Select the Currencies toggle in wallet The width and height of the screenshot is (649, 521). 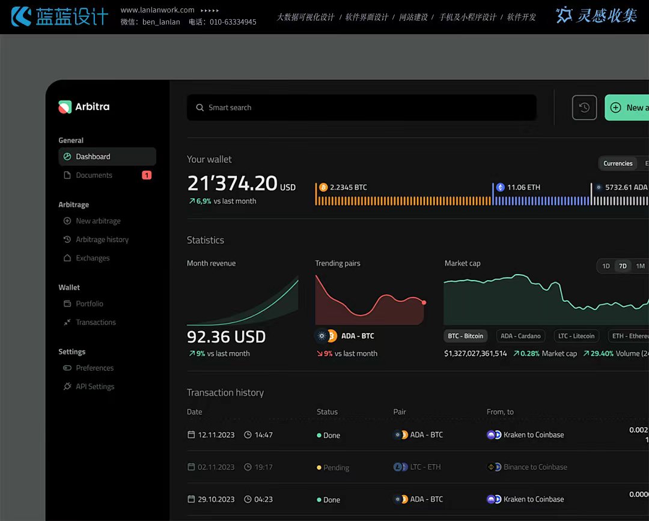pyautogui.click(x=618, y=163)
